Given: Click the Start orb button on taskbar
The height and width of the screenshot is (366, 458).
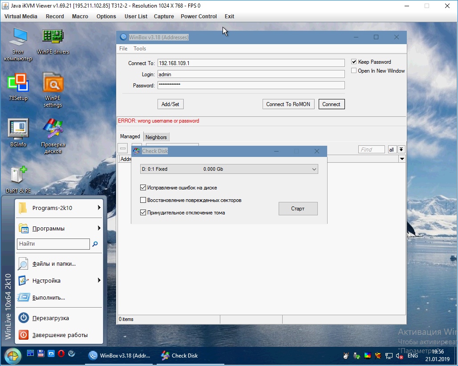Looking at the screenshot, I should tap(12, 356).
